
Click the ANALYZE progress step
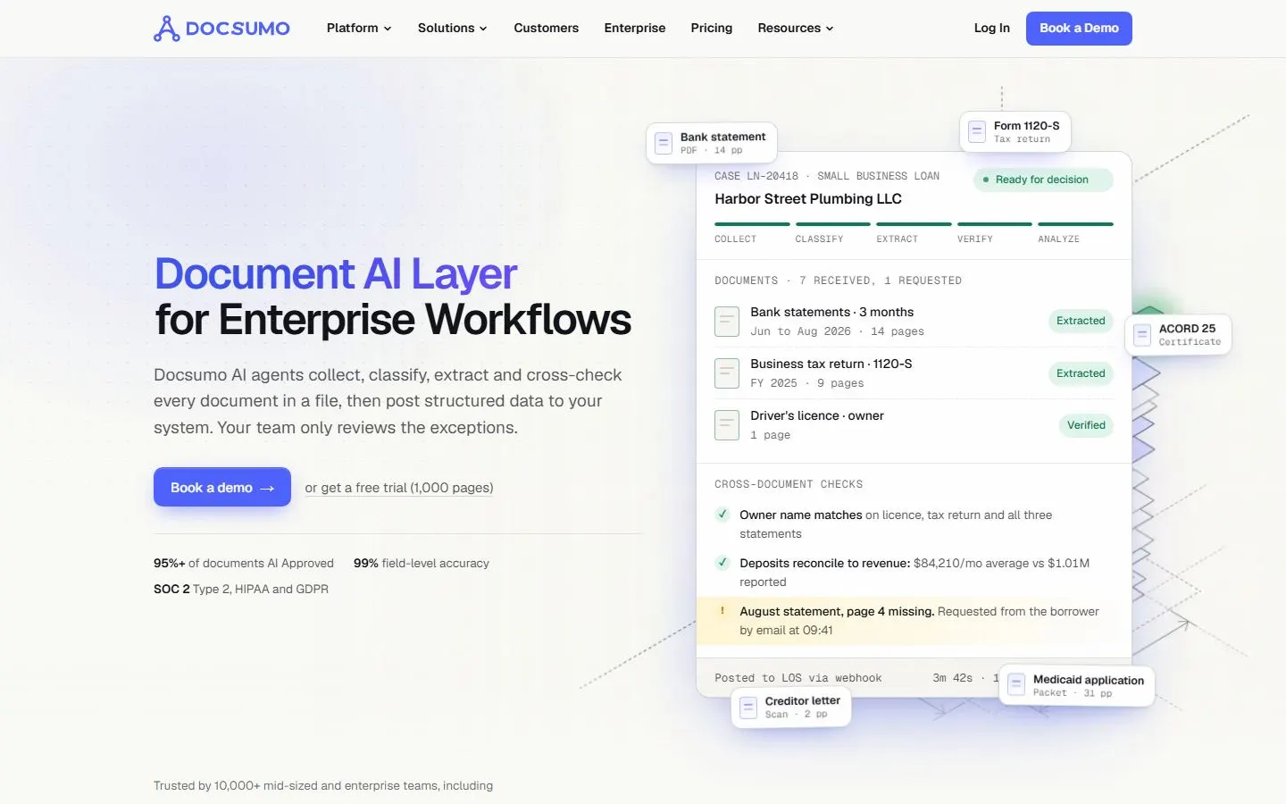pyautogui.click(x=1075, y=231)
